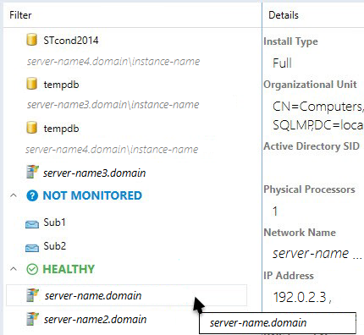364x335 pixels.
Task: Click the Organizational Unit label
Action: 310,85
